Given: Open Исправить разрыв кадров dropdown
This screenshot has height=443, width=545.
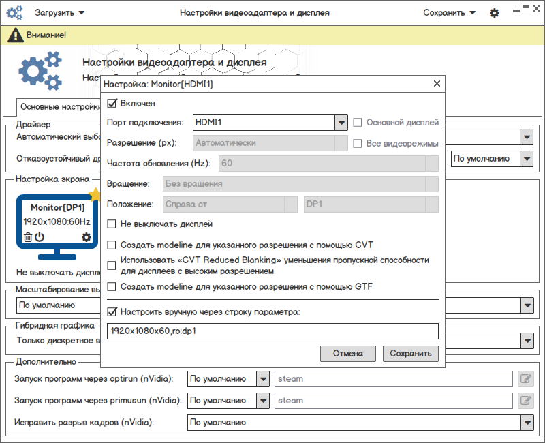Looking at the screenshot, I should [360, 423].
